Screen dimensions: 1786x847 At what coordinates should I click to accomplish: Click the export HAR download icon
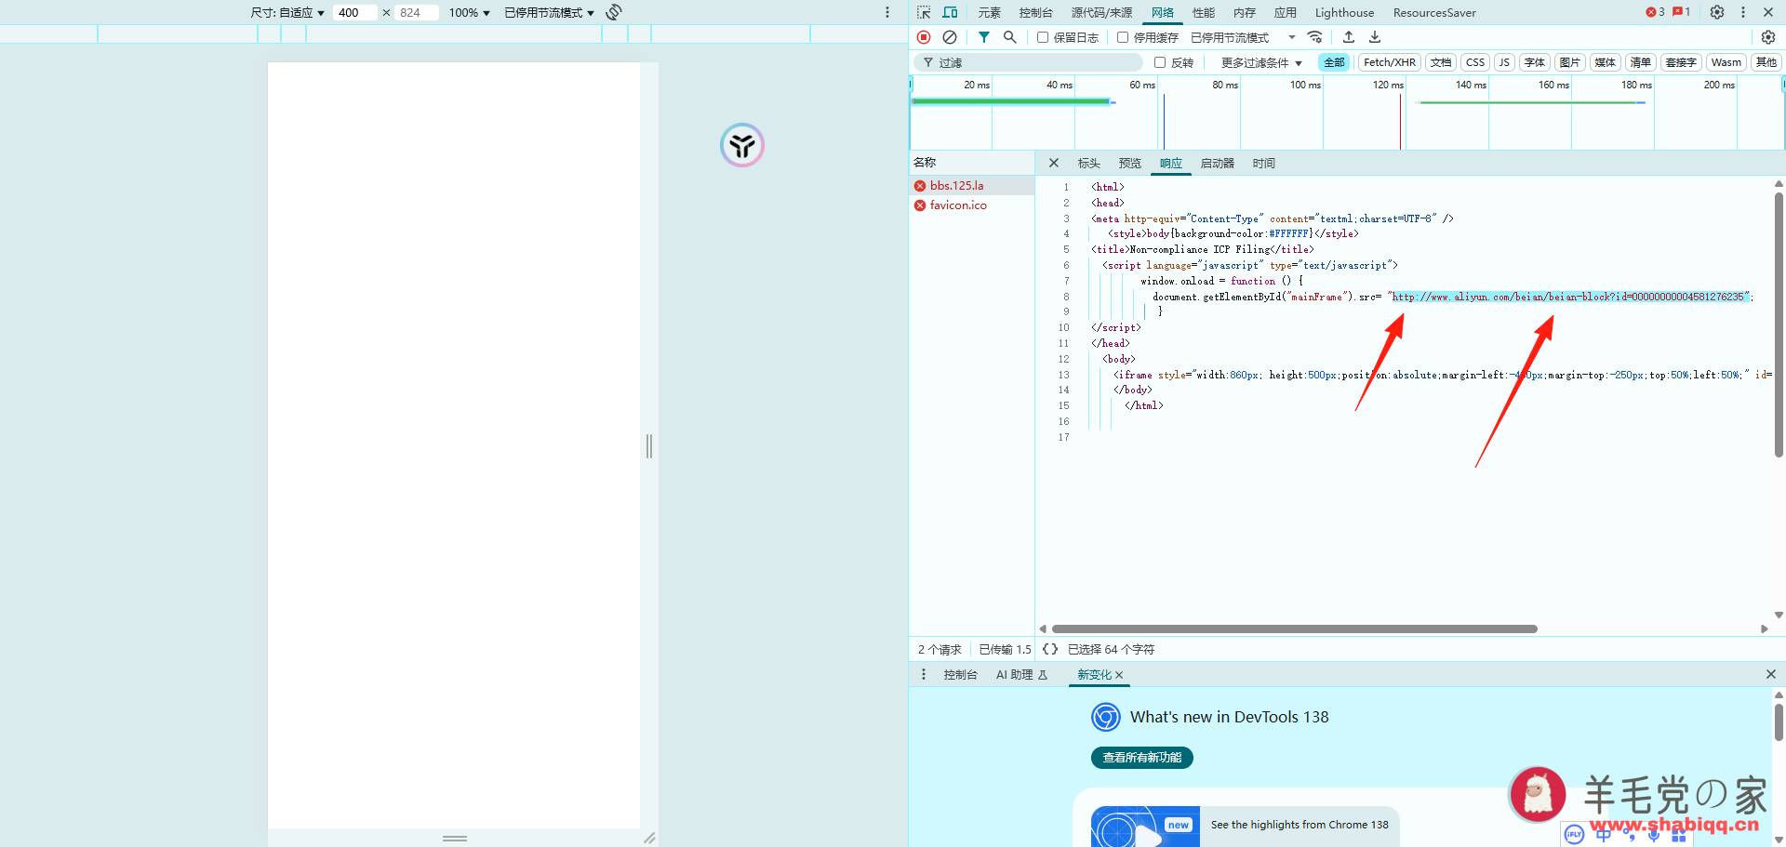click(1375, 37)
